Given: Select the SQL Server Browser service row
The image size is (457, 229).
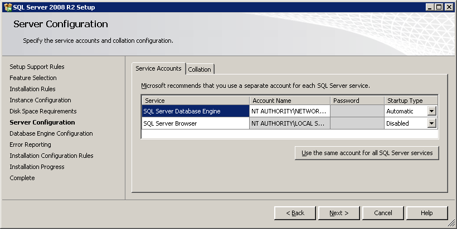Looking at the screenshot, I should (x=195, y=123).
